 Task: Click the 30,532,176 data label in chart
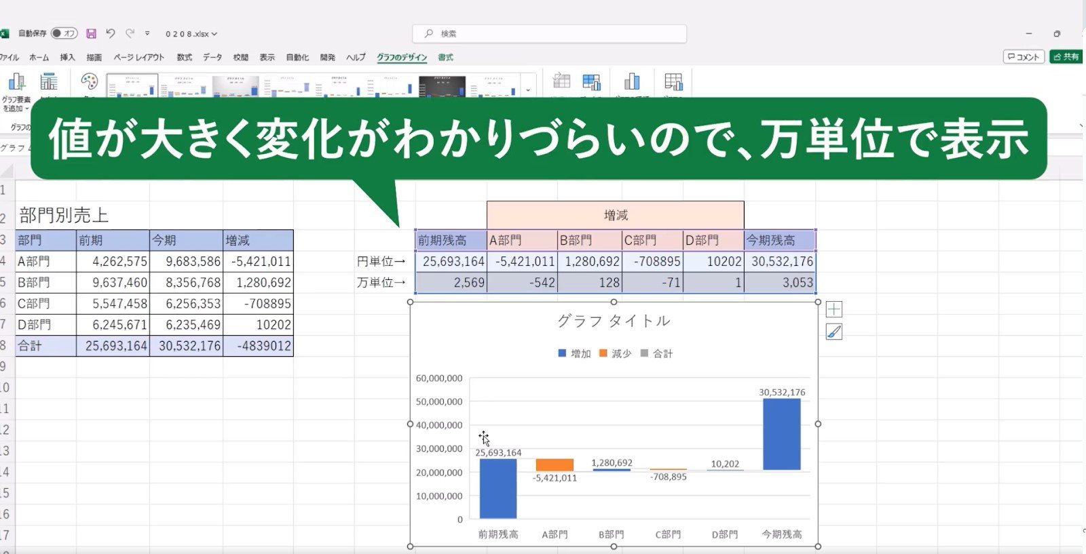(x=782, y=392)
